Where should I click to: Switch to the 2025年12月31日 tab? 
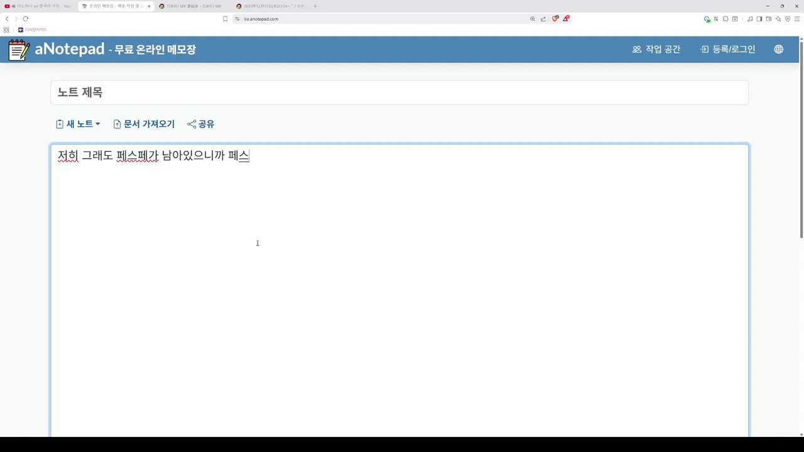point(270,6)
